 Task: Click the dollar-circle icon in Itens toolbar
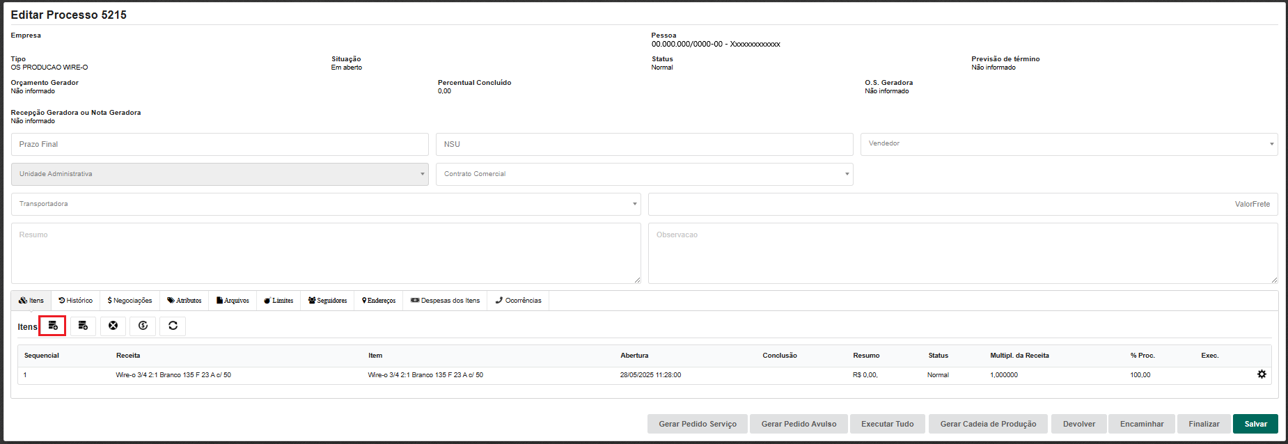[x=143, y=326]
